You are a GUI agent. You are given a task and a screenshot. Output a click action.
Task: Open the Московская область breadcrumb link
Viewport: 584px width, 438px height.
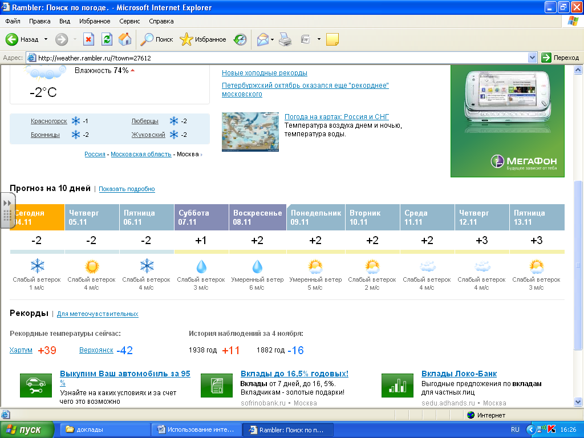(x=141, y=154)
